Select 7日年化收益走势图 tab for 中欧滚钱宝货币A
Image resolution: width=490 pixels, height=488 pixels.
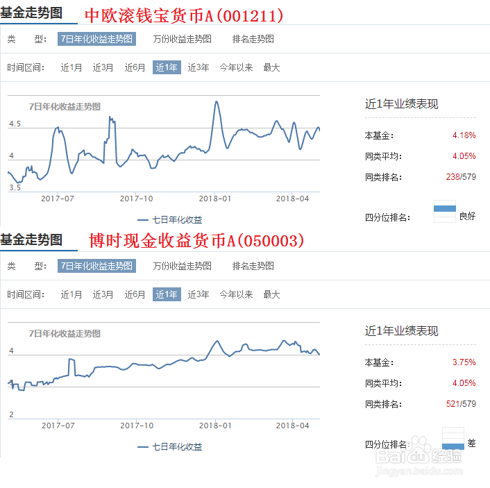[96, 39]
